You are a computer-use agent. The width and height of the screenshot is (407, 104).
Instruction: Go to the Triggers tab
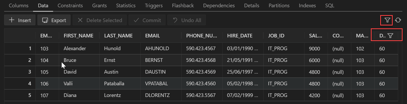coord(154,5)
